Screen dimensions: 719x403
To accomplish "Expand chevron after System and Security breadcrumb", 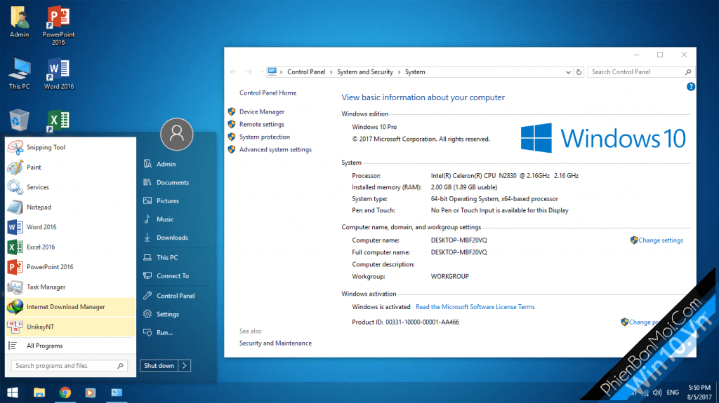I will click(x=399, y=72).
